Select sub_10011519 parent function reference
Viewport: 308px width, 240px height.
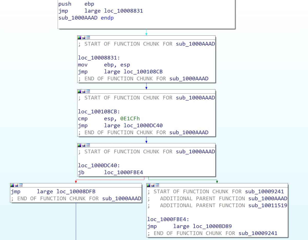(x=268, y=205)
